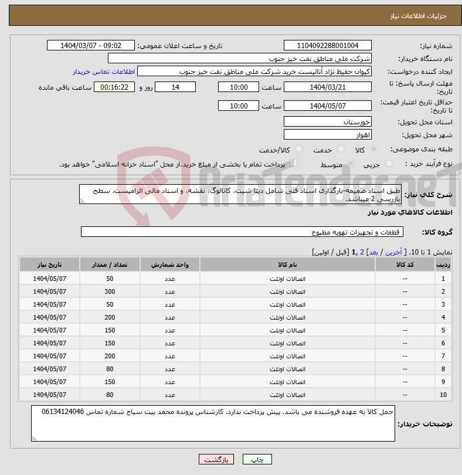Click the کد کالا column header
Image resolution: width=462 pixels, height=475 pixels.
405,264
